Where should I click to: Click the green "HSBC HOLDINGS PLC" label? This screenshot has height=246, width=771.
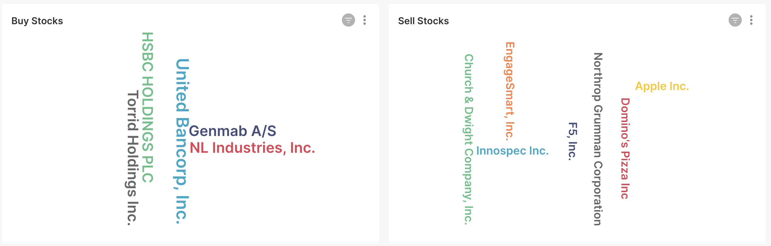coord(147,108)
